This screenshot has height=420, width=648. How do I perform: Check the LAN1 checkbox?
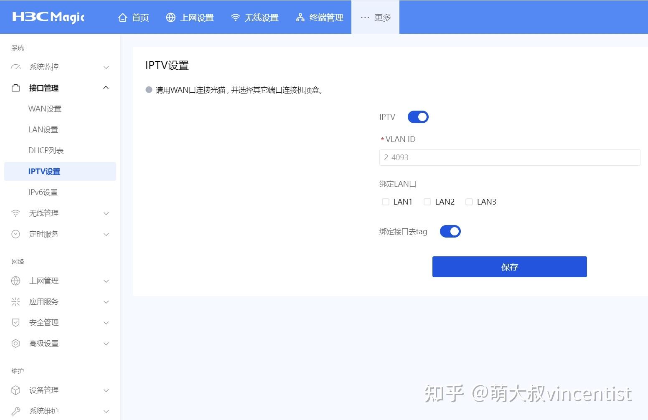[x=385, y=202]
